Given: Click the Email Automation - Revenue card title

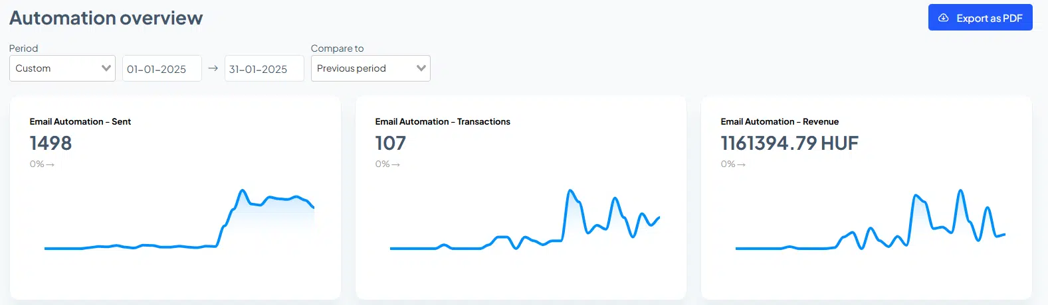Looking at the screenshot, I should click(x=779, y=121).
